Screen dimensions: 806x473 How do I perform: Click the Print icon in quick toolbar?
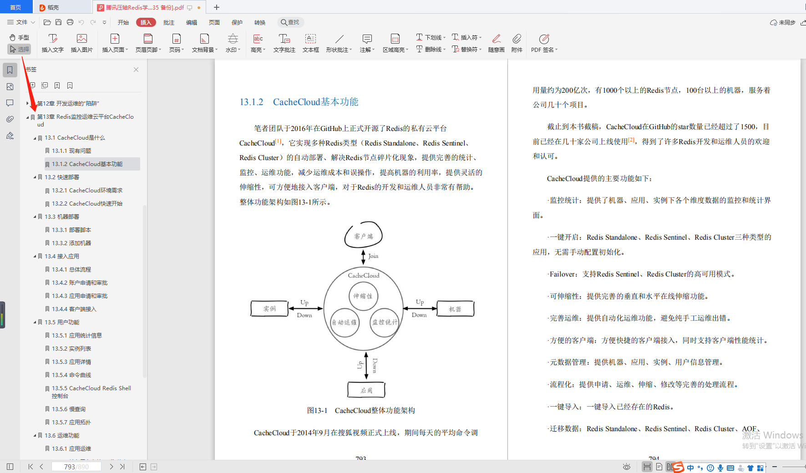(x=70, y=22)
